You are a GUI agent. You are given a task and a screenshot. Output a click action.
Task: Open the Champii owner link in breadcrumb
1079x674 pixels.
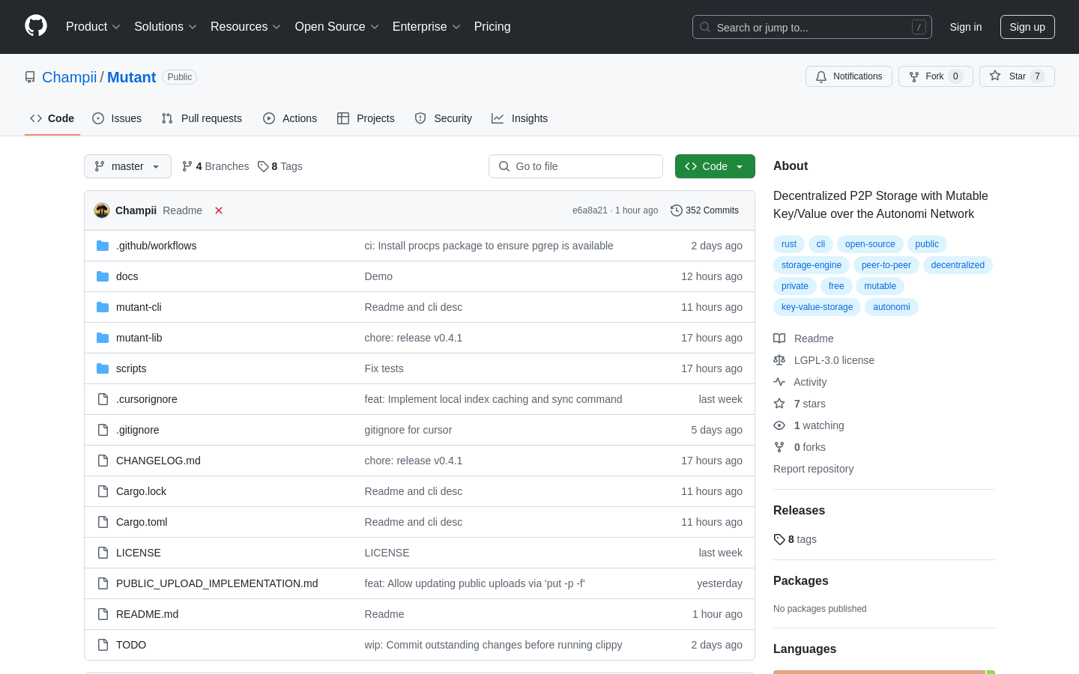69,77
